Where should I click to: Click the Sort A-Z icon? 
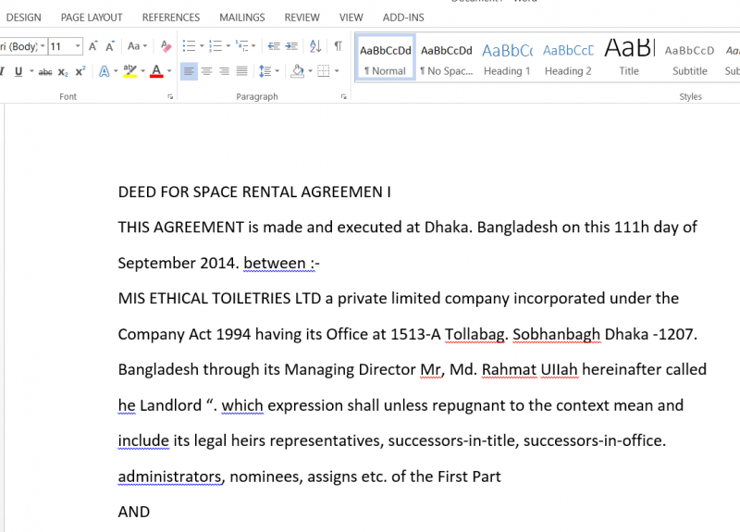[x=315, y=46]
